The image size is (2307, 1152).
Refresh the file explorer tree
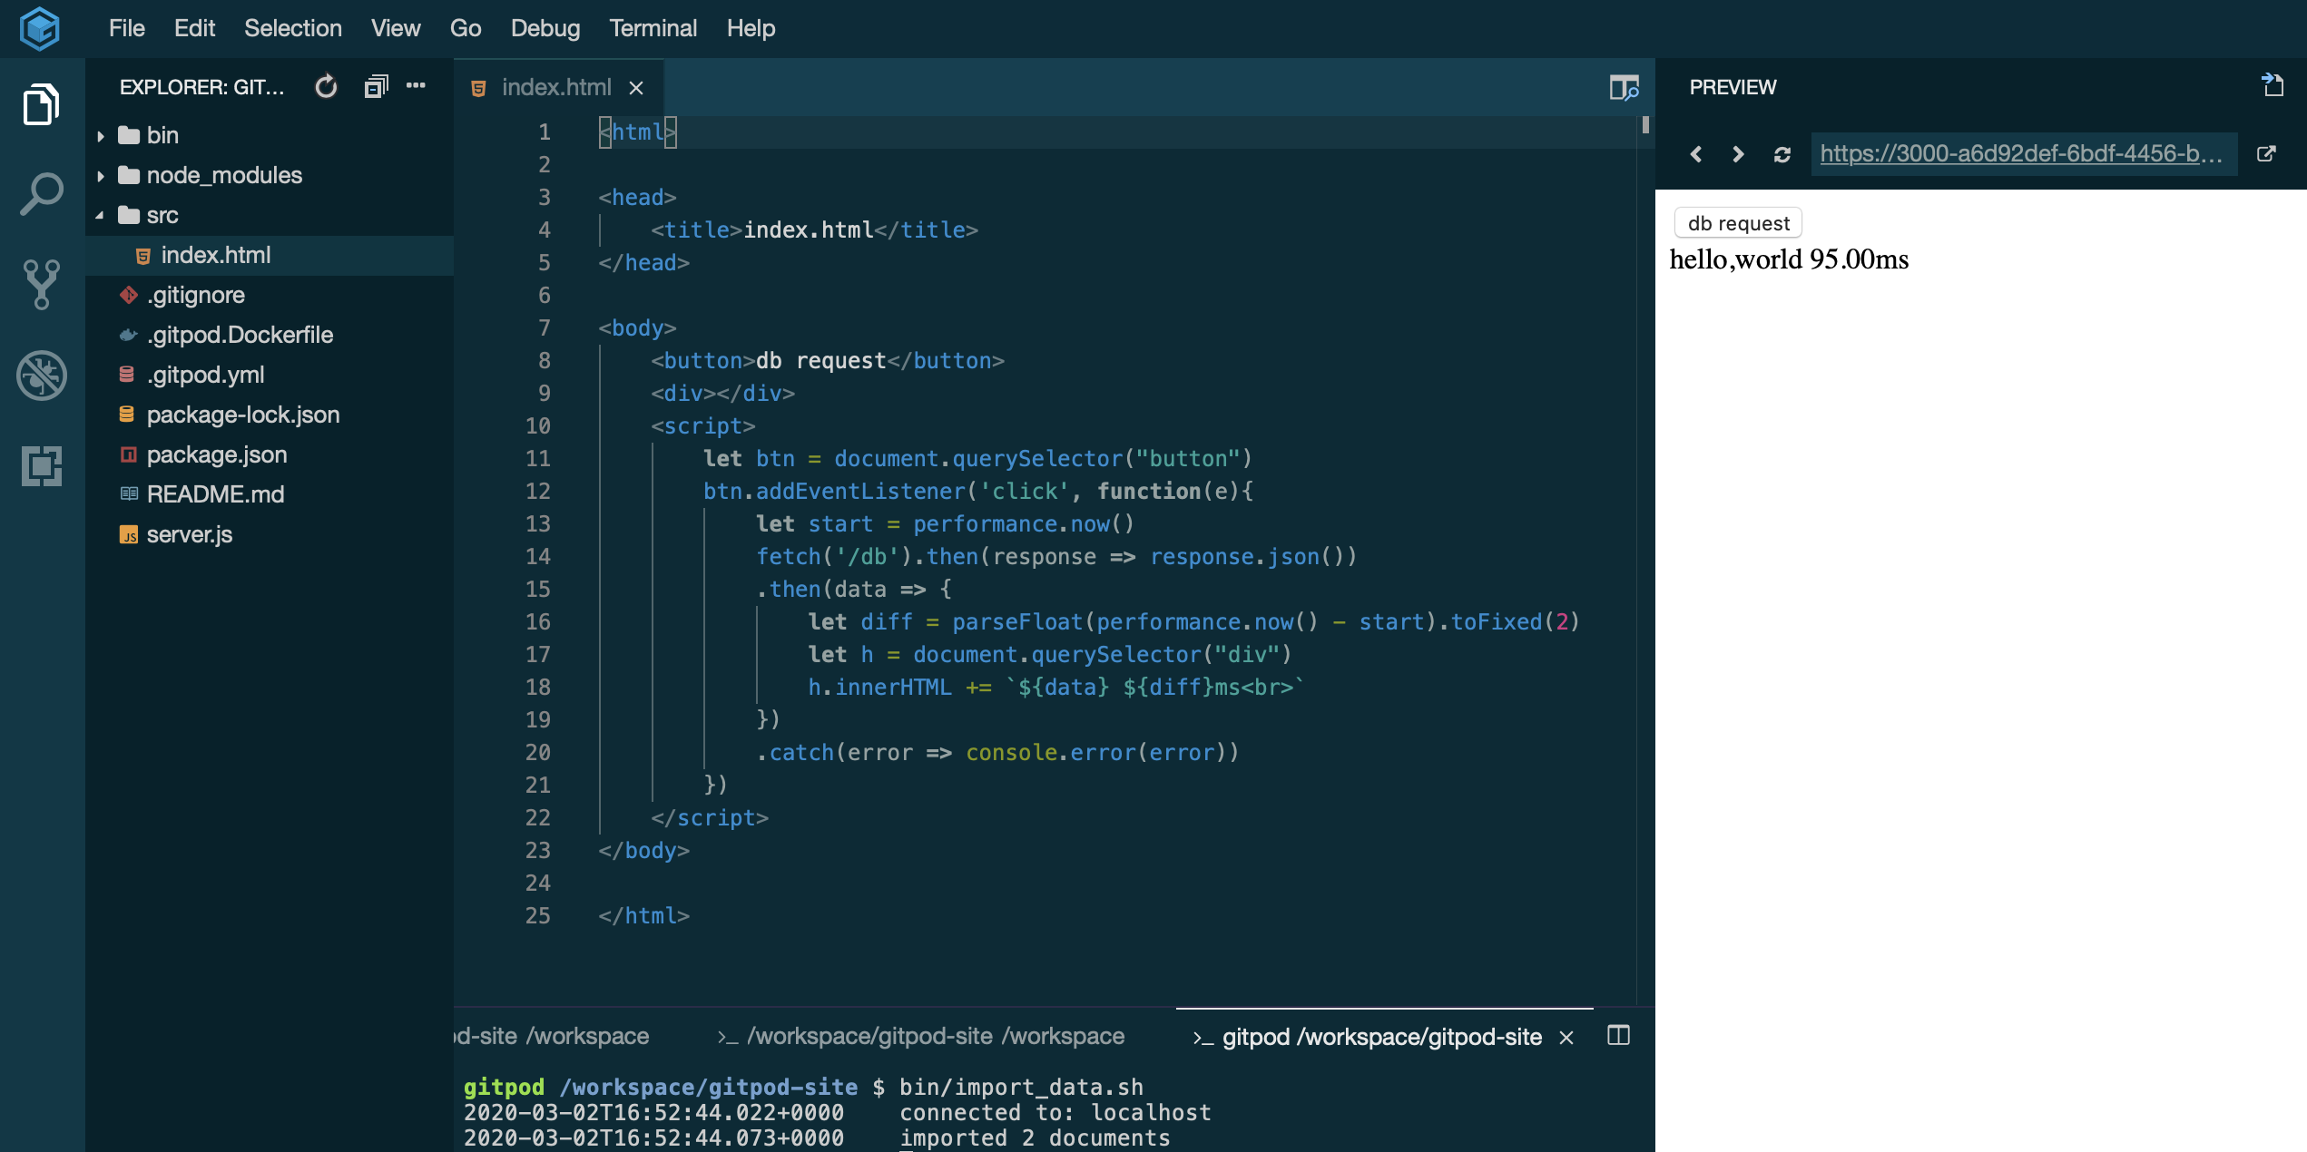[x=326, y=87]
